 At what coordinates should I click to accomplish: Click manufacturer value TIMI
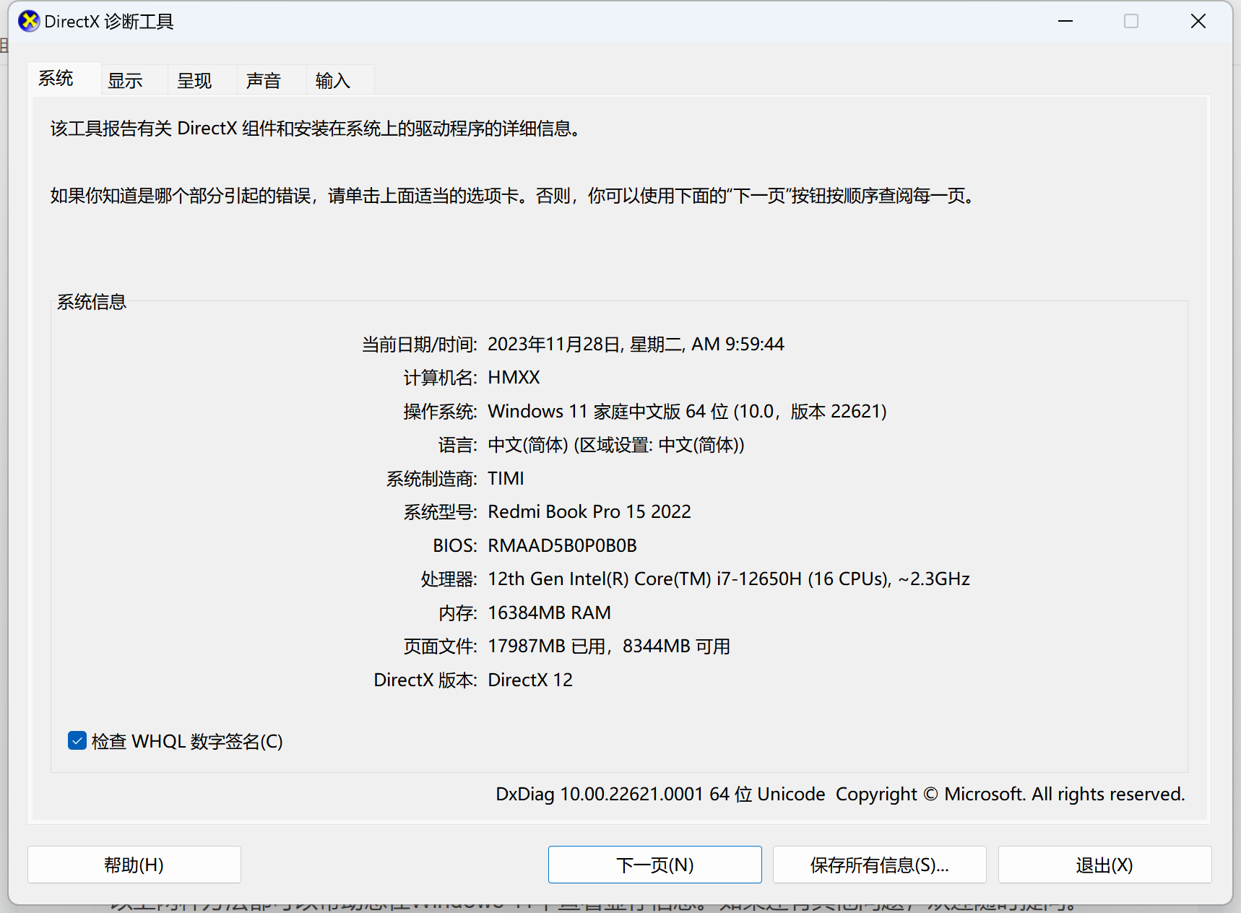point(506,478)
